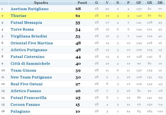Select the Torre Rossa team link
The image size is (166, 115).
pos(22,29)
